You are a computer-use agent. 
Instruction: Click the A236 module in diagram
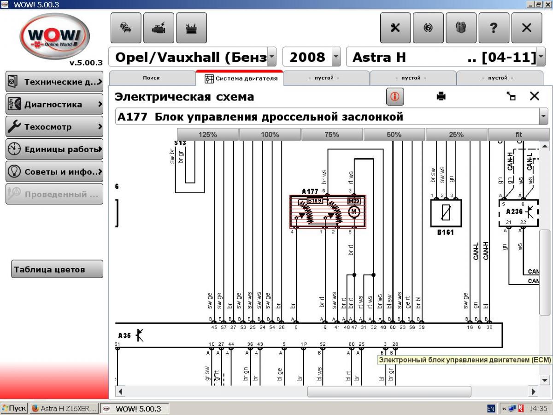click(518, 213)
